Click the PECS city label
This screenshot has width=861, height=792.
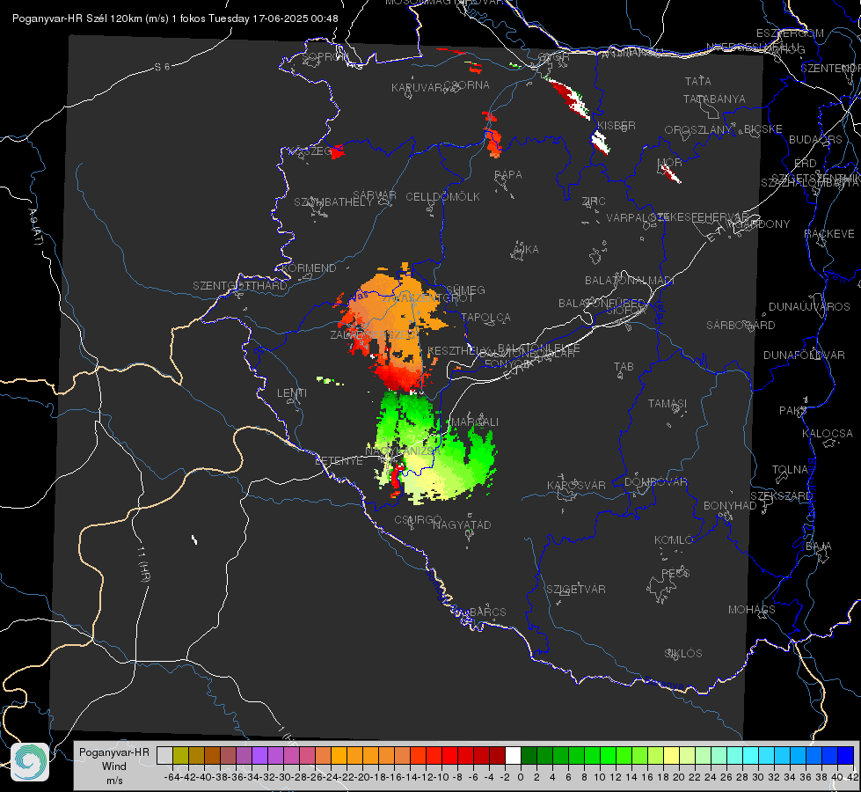(x=675, y=573)
